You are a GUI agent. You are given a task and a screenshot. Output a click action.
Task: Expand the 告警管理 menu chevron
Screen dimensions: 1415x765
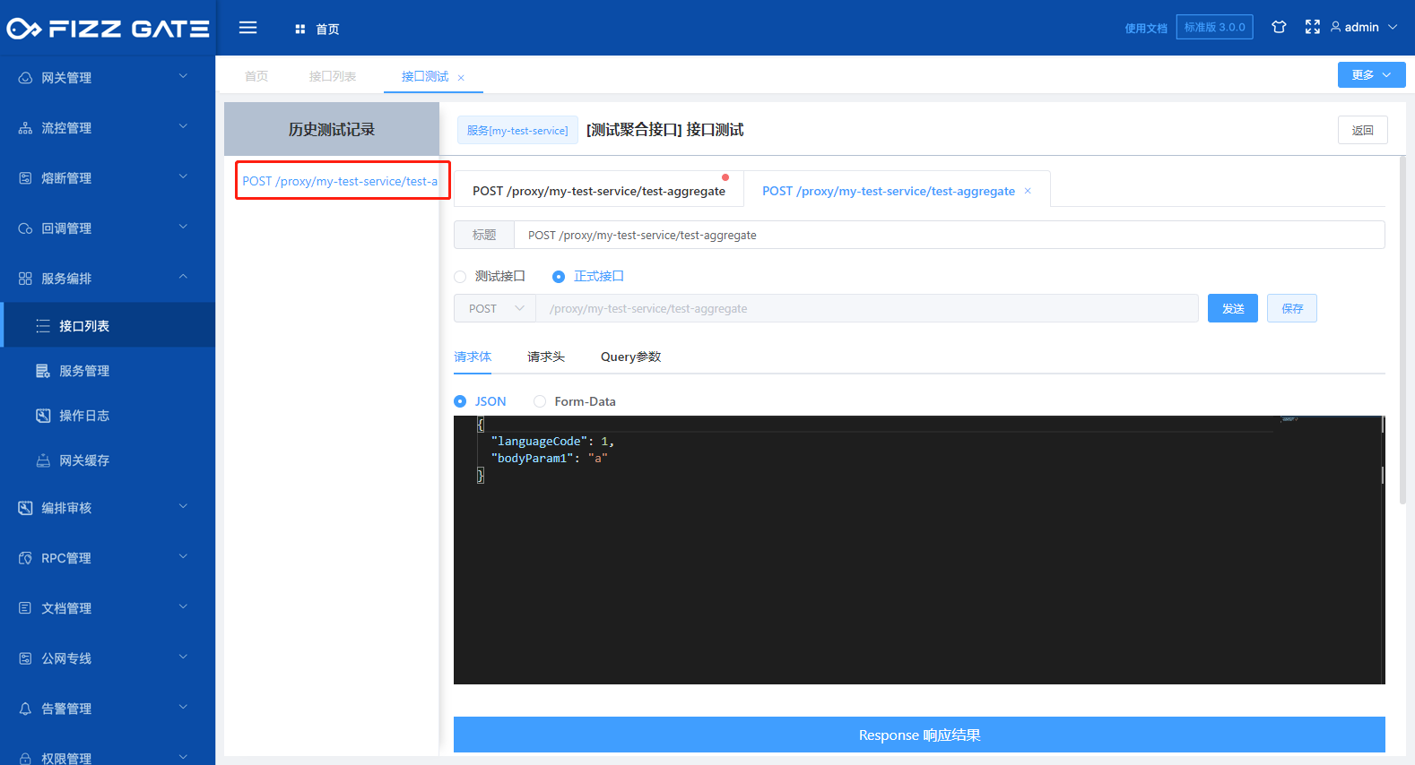[x=183, y=707]
